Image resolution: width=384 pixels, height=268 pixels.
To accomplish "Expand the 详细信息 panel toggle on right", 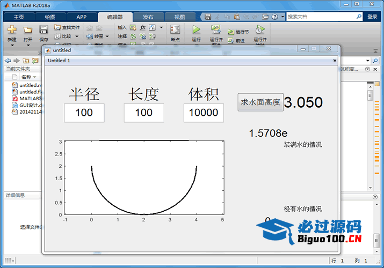I will pos(375,197).
